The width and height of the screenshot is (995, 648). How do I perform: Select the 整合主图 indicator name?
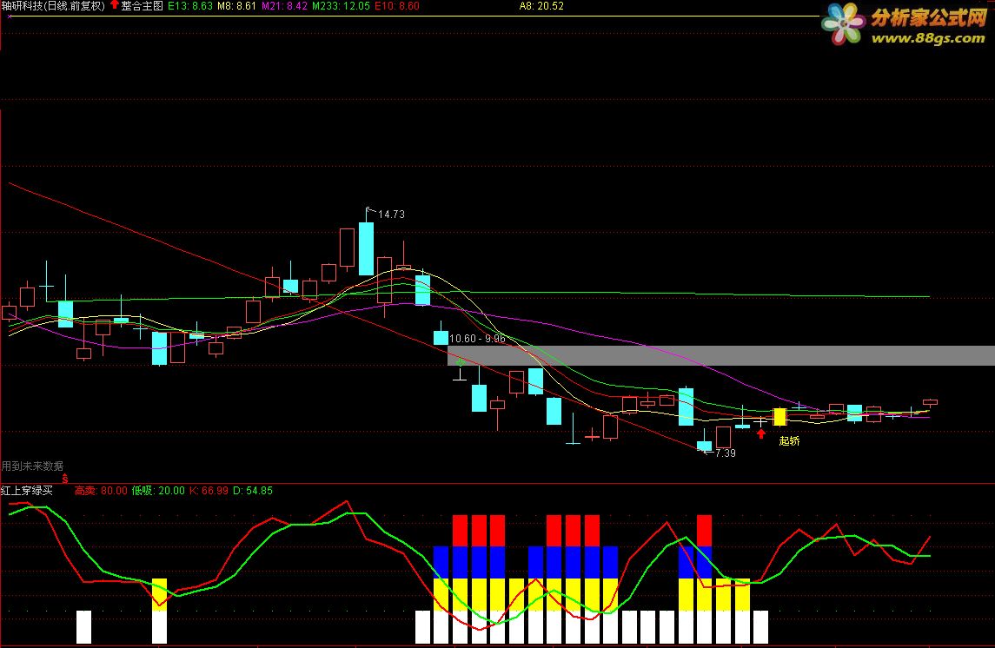pos(143,6)
